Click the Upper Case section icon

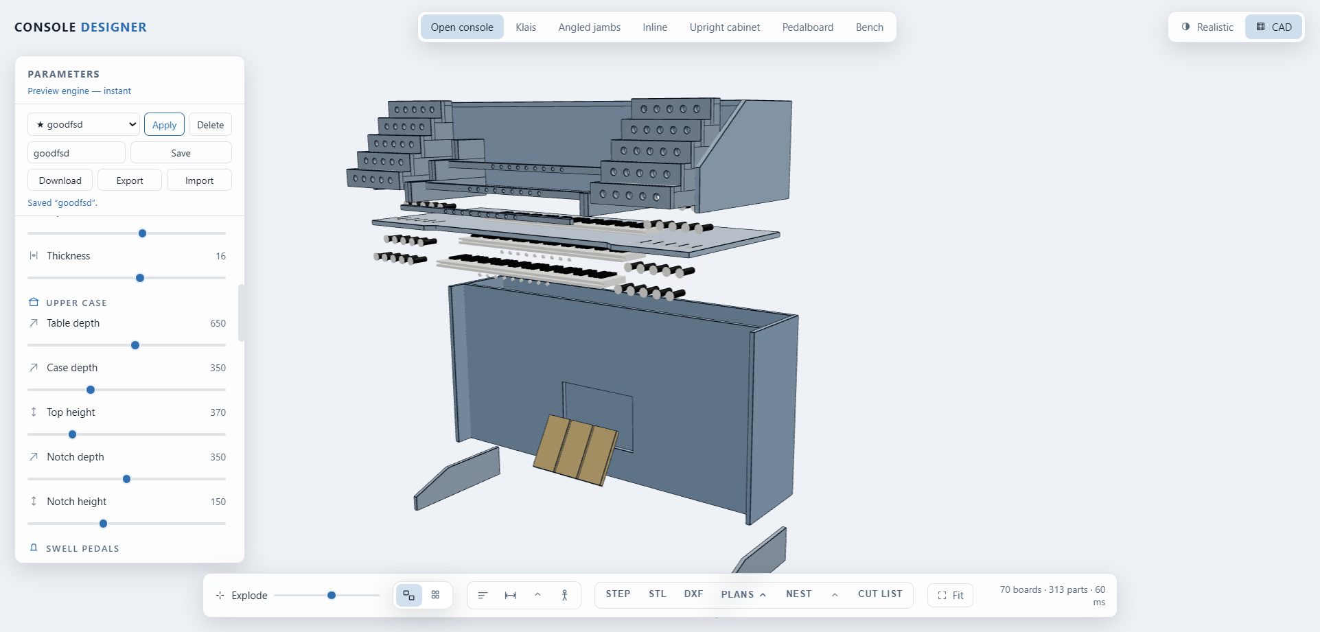[x=34, y=302]
